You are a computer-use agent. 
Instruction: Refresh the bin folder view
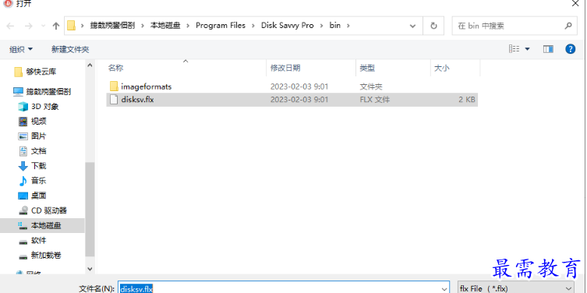[x=433, y=26]
